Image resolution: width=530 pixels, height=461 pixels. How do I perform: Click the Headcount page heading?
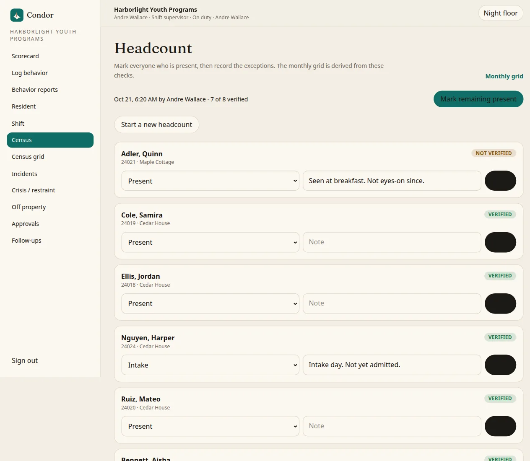[153, 48]
